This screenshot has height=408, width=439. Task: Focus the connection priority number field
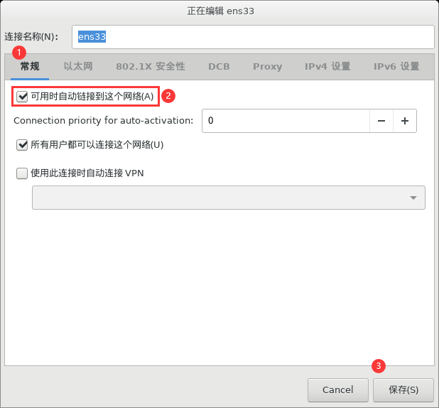pyautogui.click(x=286, y=121)
